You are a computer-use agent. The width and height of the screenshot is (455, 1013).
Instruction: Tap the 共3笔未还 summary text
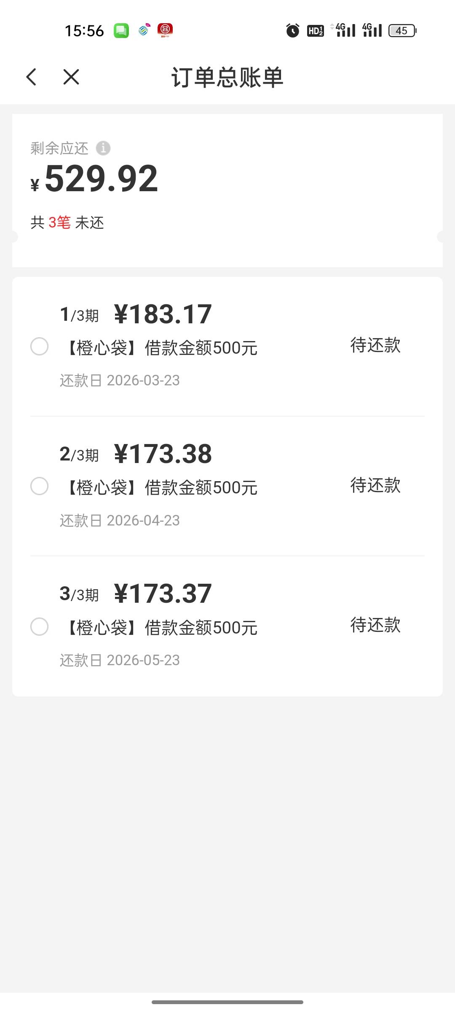point(67,222)
